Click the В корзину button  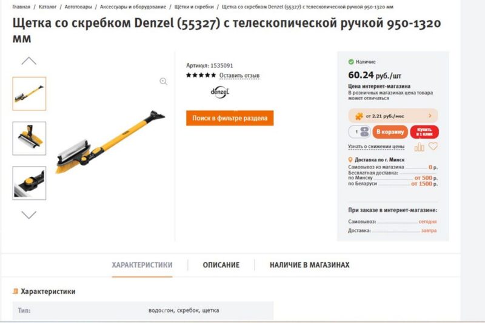[x=390, y=132]
